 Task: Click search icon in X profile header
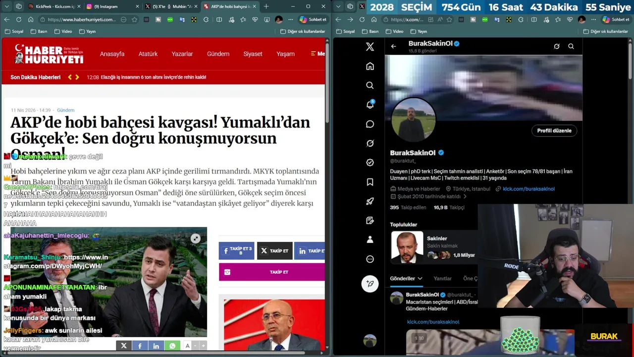[571, 46]
